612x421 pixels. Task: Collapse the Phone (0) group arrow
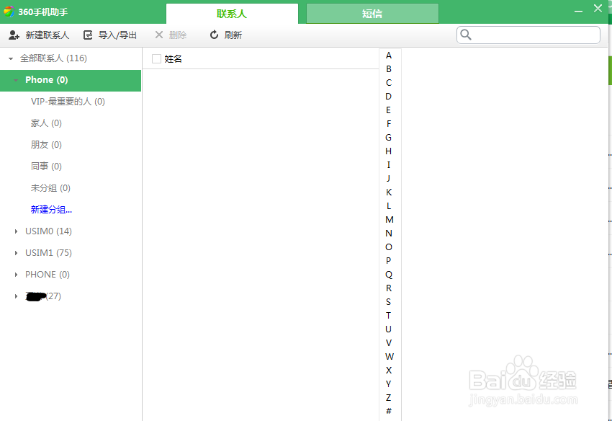pyautogui.click(x=16, y=80)
